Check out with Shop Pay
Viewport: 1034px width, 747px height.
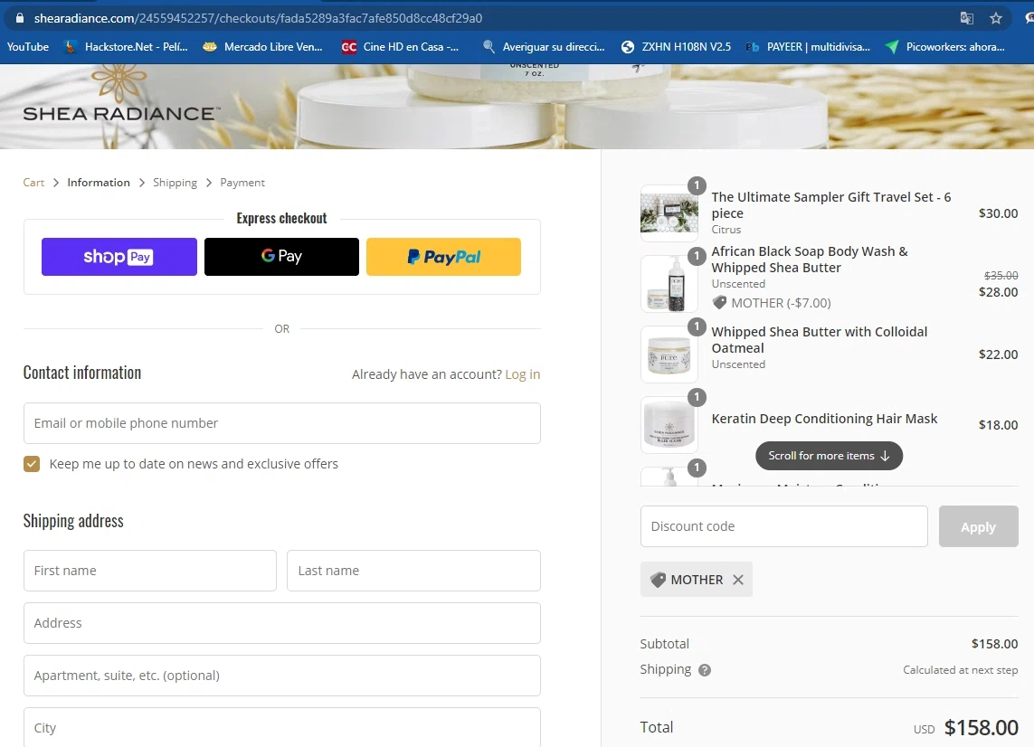119,257
